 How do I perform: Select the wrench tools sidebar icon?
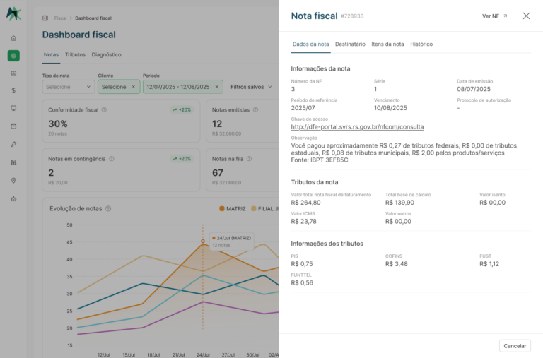tap(13, 144)
